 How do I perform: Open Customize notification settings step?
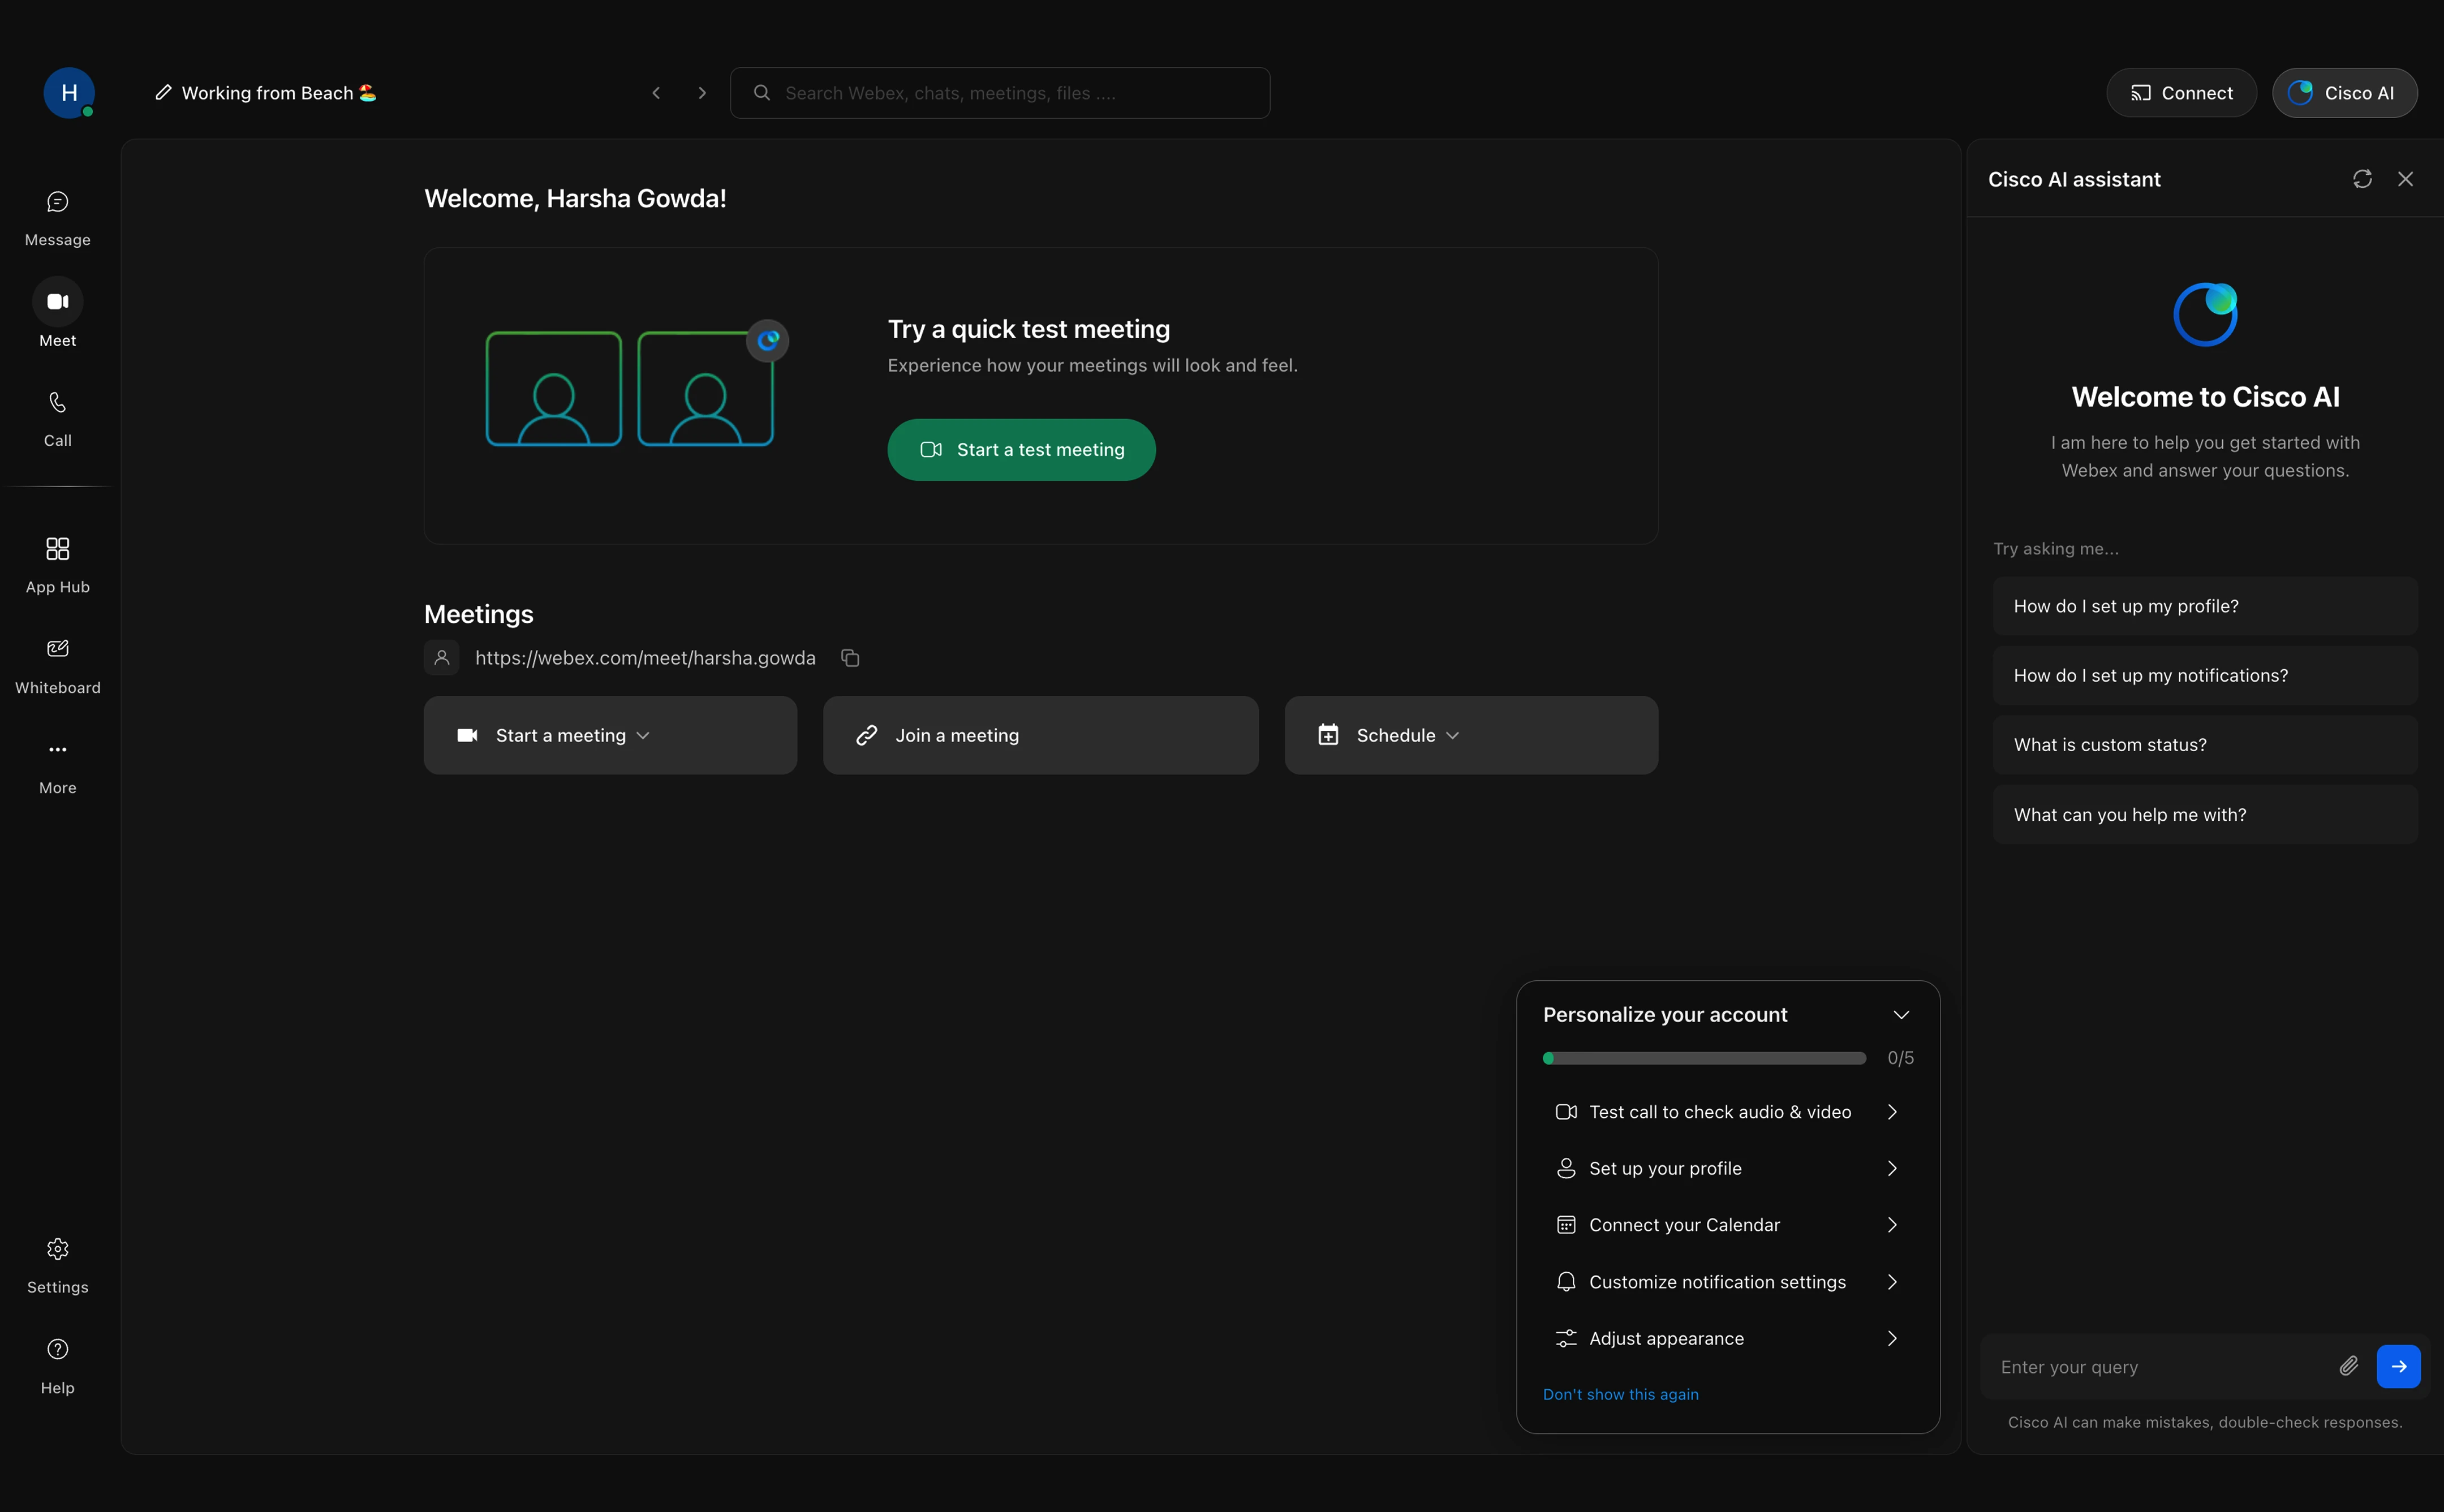(1728, 1282)
